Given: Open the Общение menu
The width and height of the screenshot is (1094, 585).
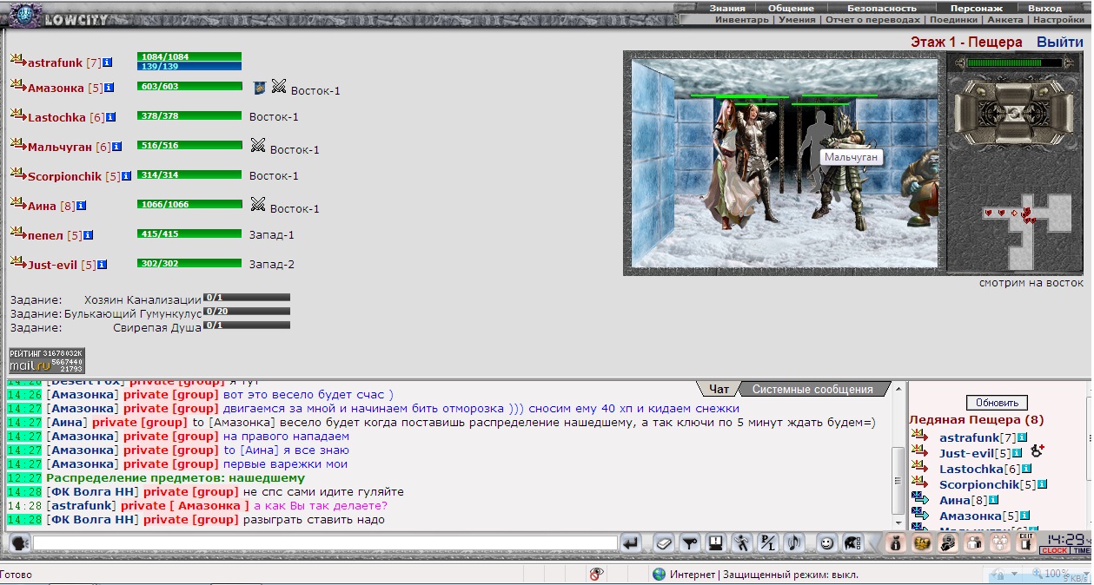Looking at the screenshot, I should tap(791, 8).
